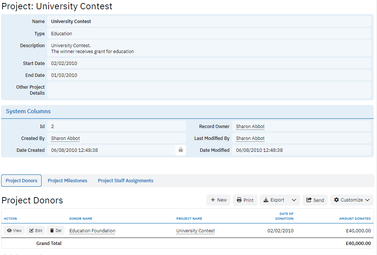Switch to the Project Milestones tab
The image size is (377, 255).
(68, 181)
